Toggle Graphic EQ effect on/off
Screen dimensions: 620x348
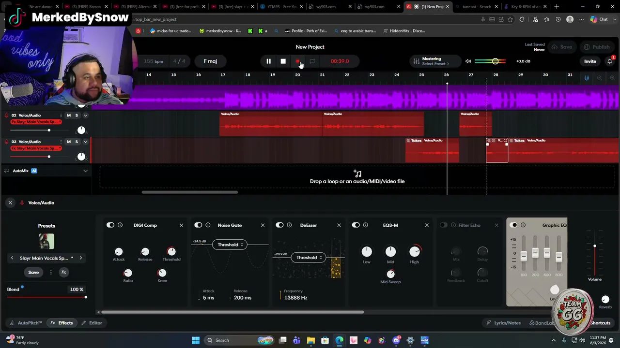(x=513, y=225)
